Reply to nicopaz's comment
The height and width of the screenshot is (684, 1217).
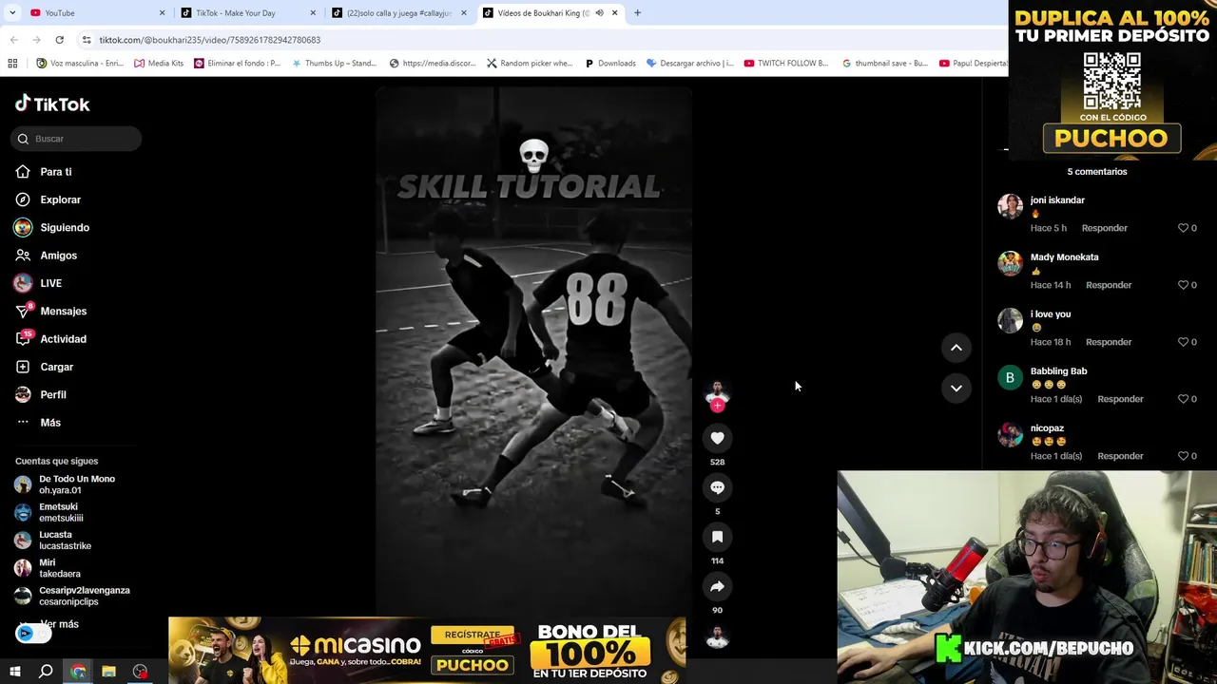(x=1120, y=456)
